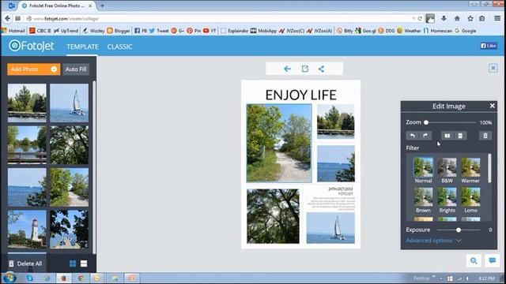Open the browser downloads arrow icon
The height and width of the screenshot is (284, 506).
444,19
